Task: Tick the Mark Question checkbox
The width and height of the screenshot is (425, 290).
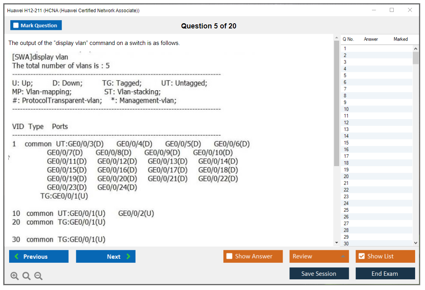Action: coord(16,26)
